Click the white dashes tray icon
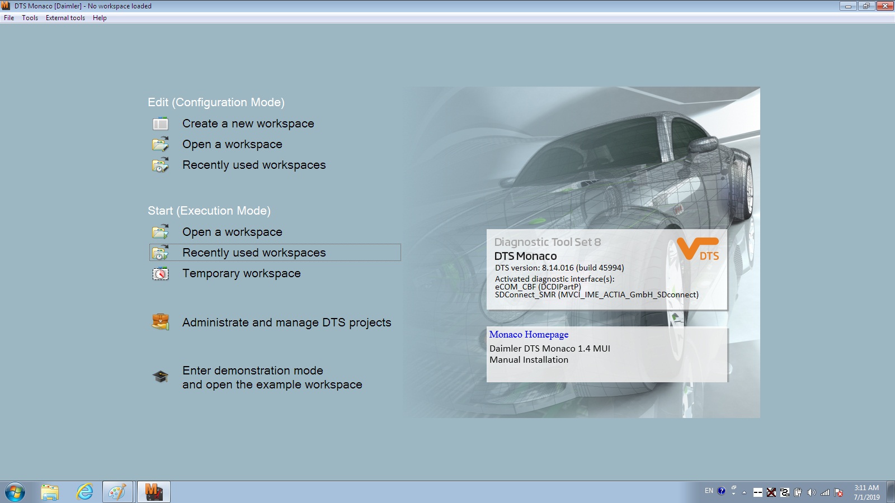895x503 pixels. (x=758, y=492)
